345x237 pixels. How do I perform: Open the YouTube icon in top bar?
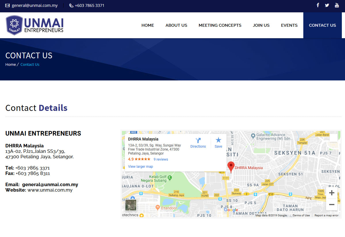pyautogui.click(x=337, y=5)
